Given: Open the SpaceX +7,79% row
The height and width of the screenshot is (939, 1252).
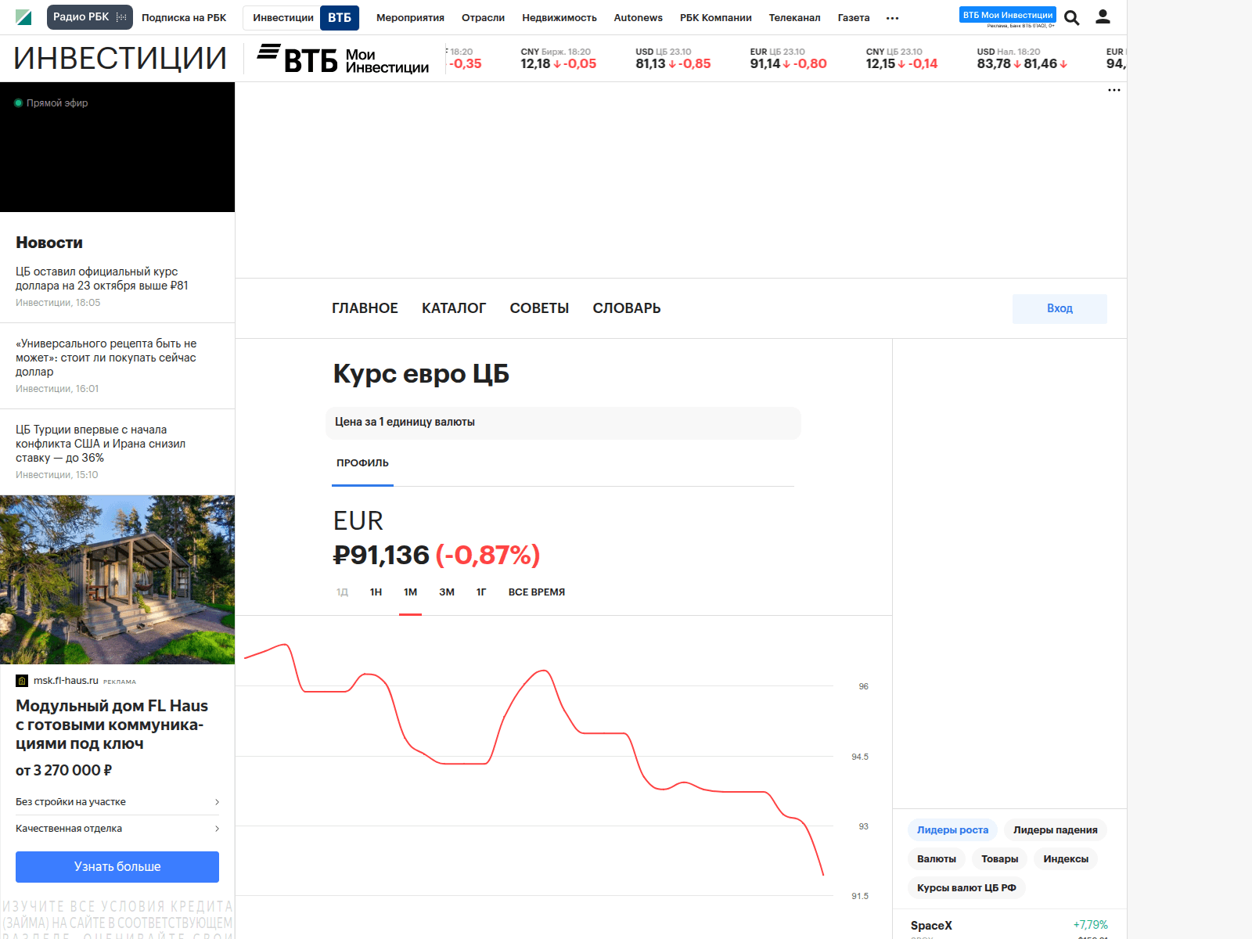Looking at the screenshot, I should click(1009, 926).
